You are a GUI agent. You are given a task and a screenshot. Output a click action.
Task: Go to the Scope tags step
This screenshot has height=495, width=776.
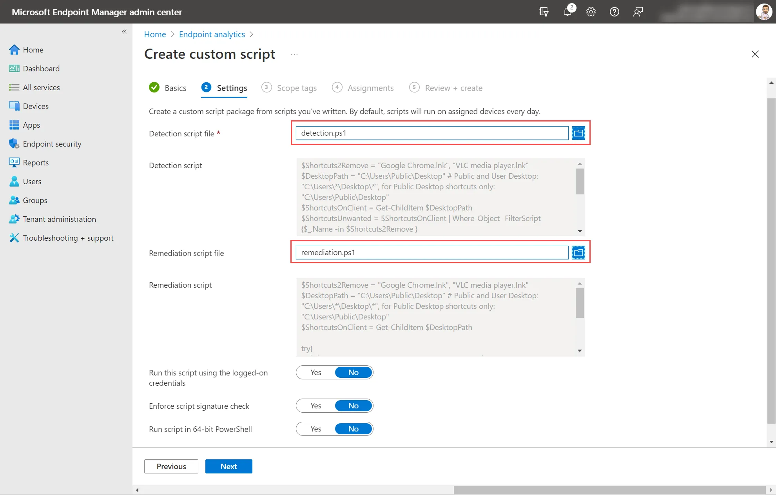click(289, 88)
